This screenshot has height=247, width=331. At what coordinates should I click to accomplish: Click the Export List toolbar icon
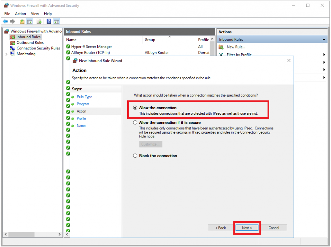click(39, 21)
